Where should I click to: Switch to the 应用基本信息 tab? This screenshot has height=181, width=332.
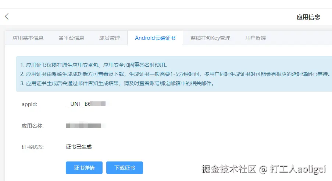click(x=28, y=38)
